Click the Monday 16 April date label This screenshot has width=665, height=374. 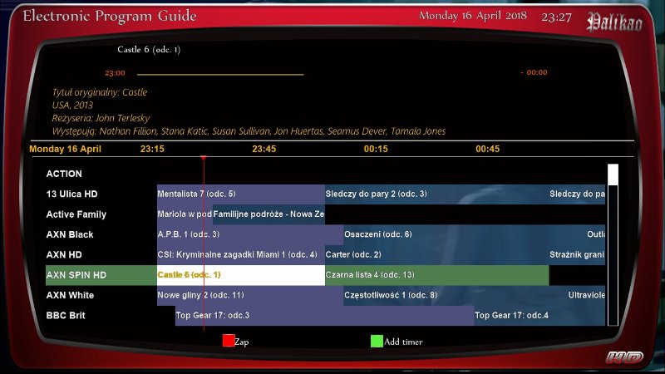point(65,149)
